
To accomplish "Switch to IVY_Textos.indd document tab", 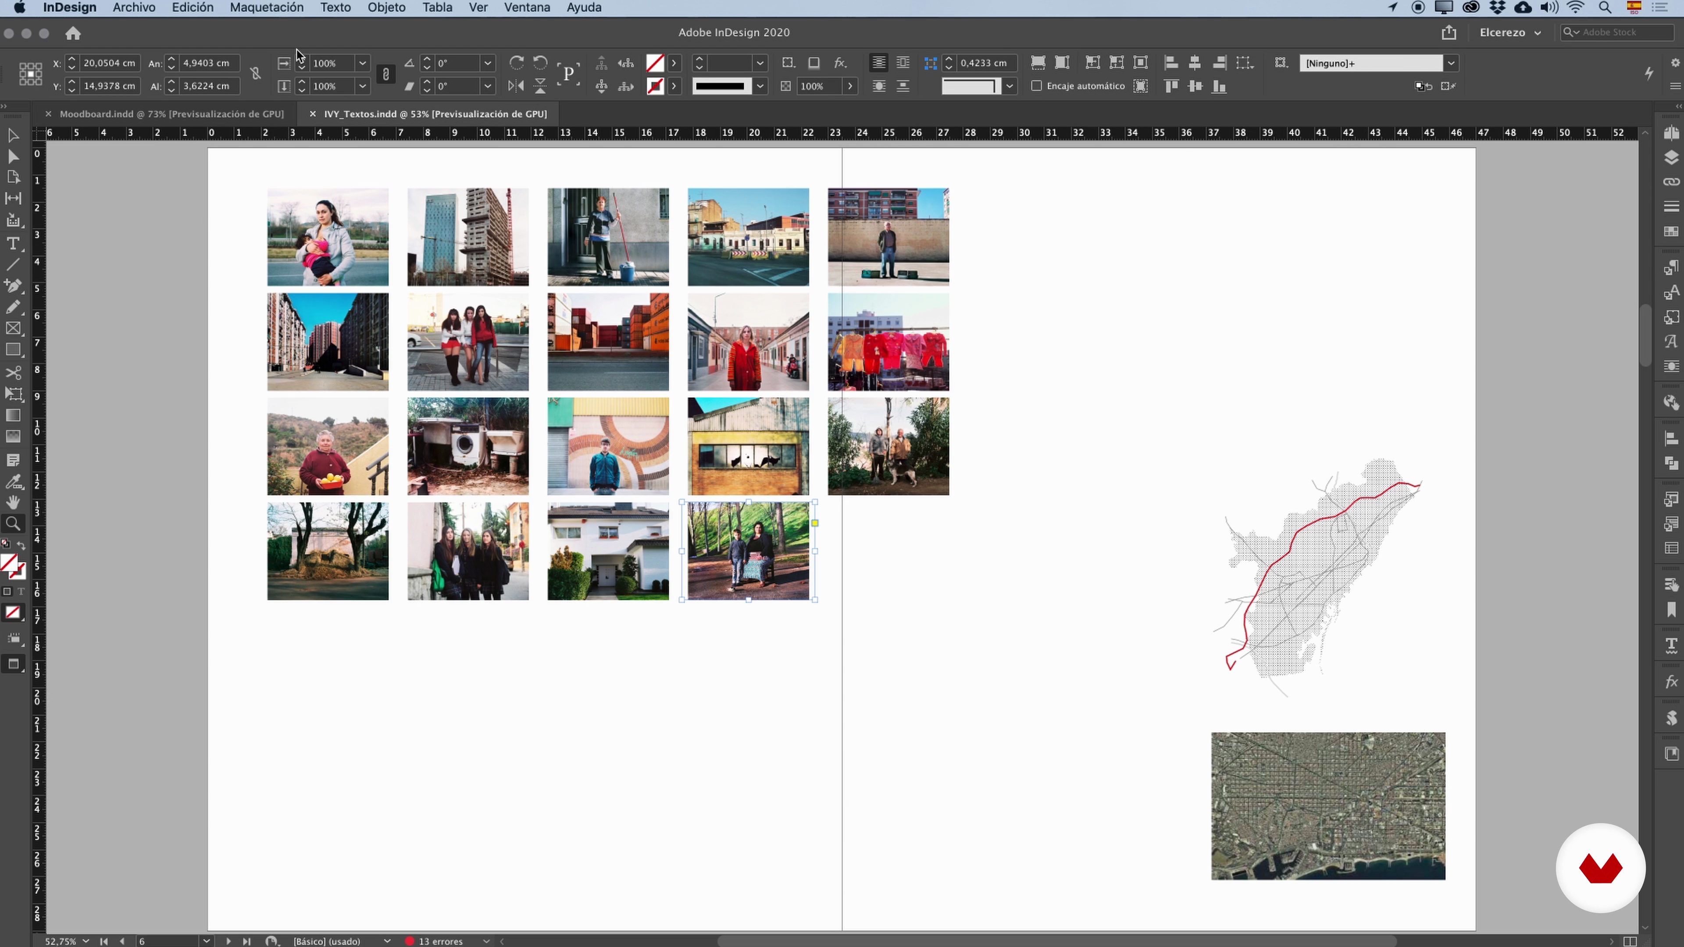I will pyautogui.click(x=435, y=114).
